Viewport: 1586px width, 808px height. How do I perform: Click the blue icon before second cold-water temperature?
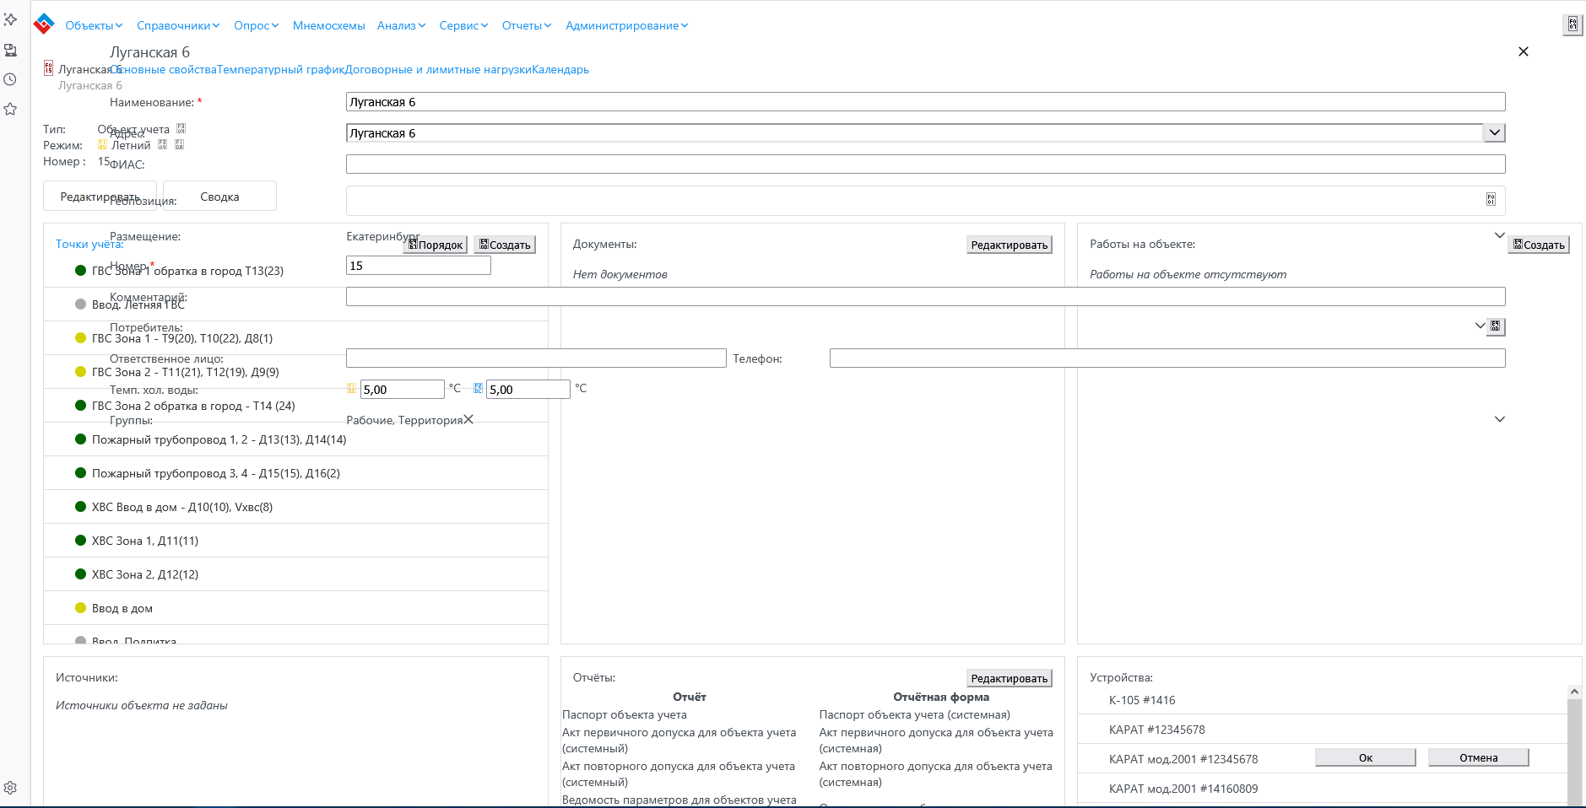[x=478, y=389]
